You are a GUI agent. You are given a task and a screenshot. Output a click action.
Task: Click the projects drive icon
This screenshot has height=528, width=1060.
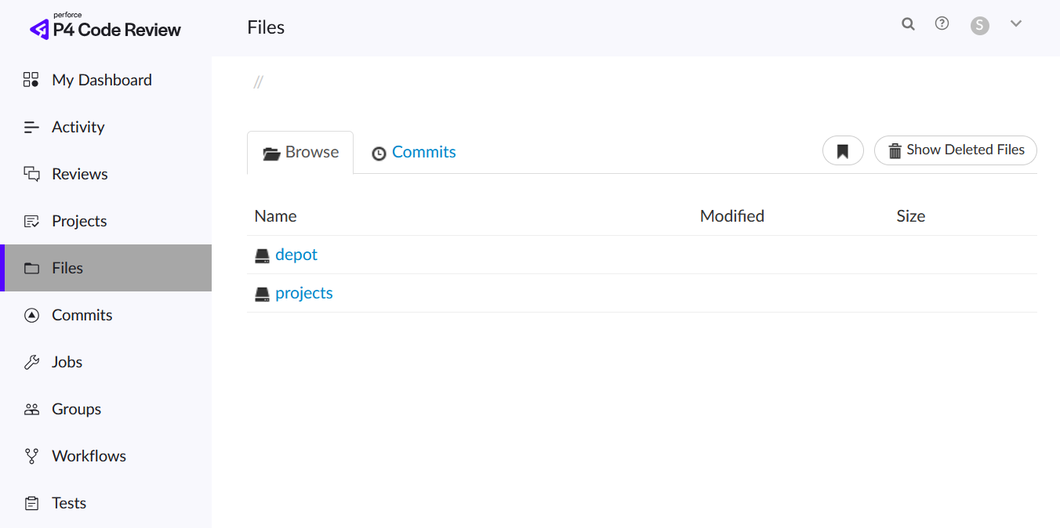pos(262,294)
